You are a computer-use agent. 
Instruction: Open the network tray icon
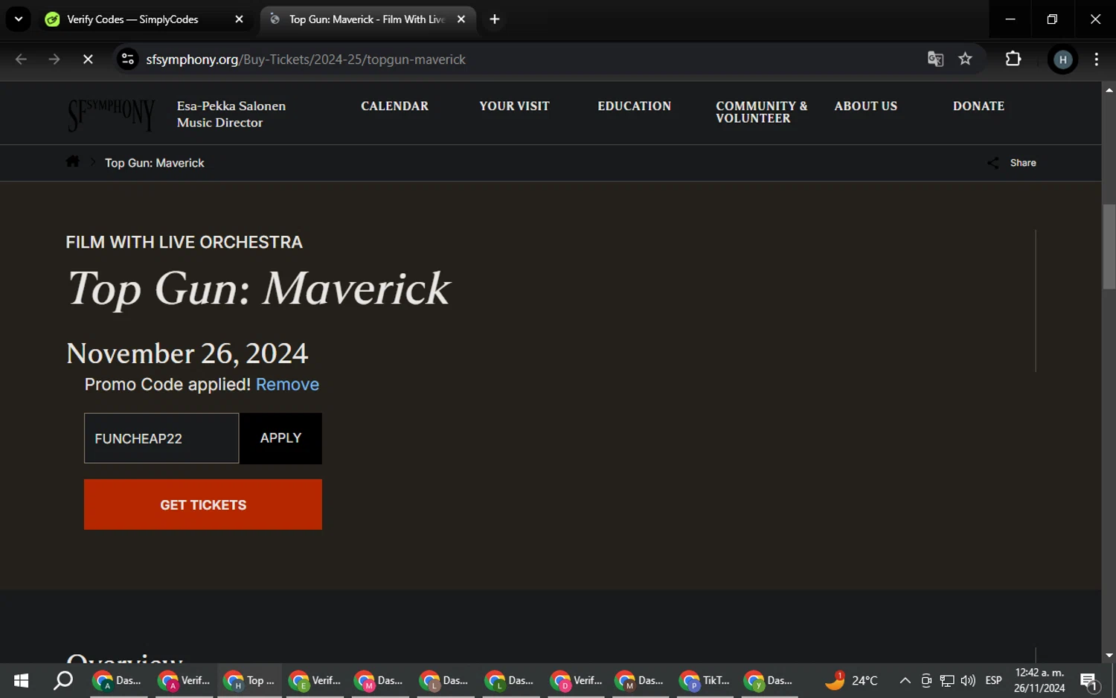click(x=947, y=680)
